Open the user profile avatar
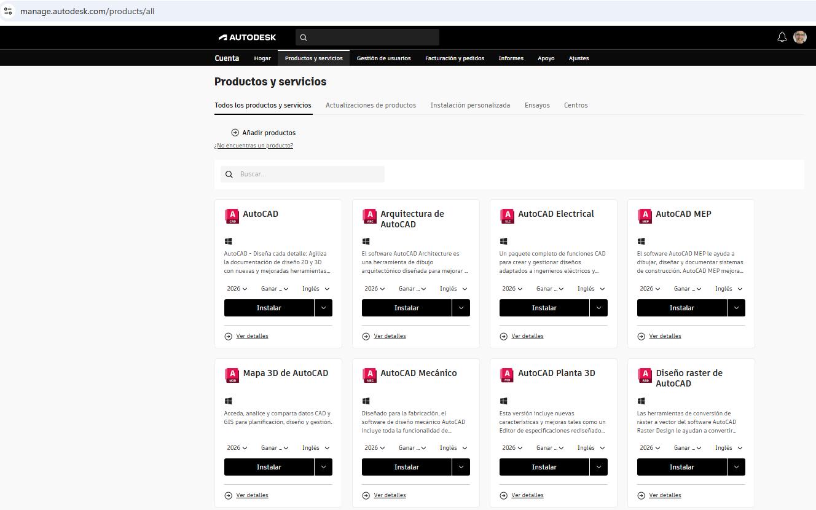 click(x=800, y=37)
